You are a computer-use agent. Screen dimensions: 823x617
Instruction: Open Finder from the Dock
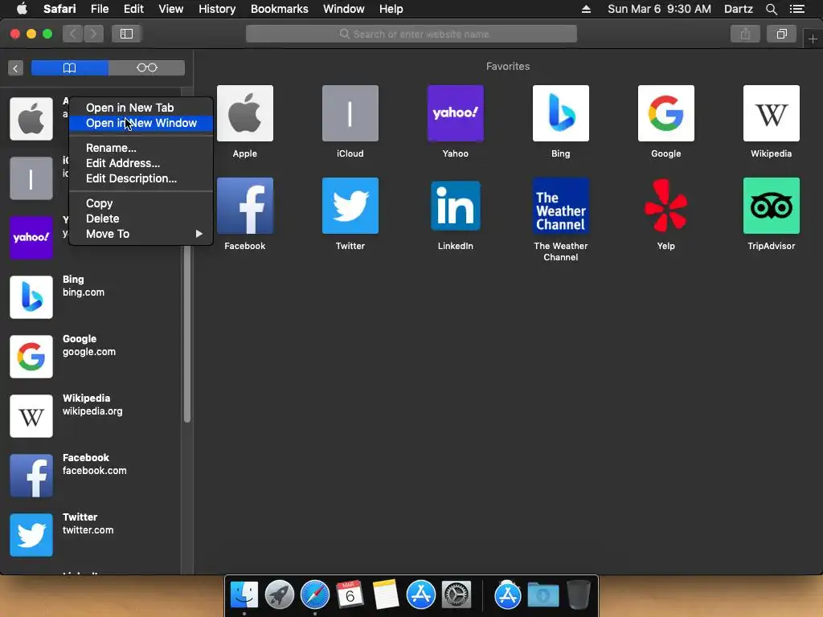[x=244, y=595]
